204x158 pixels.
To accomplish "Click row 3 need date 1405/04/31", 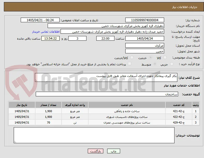I will pos(22,123).
